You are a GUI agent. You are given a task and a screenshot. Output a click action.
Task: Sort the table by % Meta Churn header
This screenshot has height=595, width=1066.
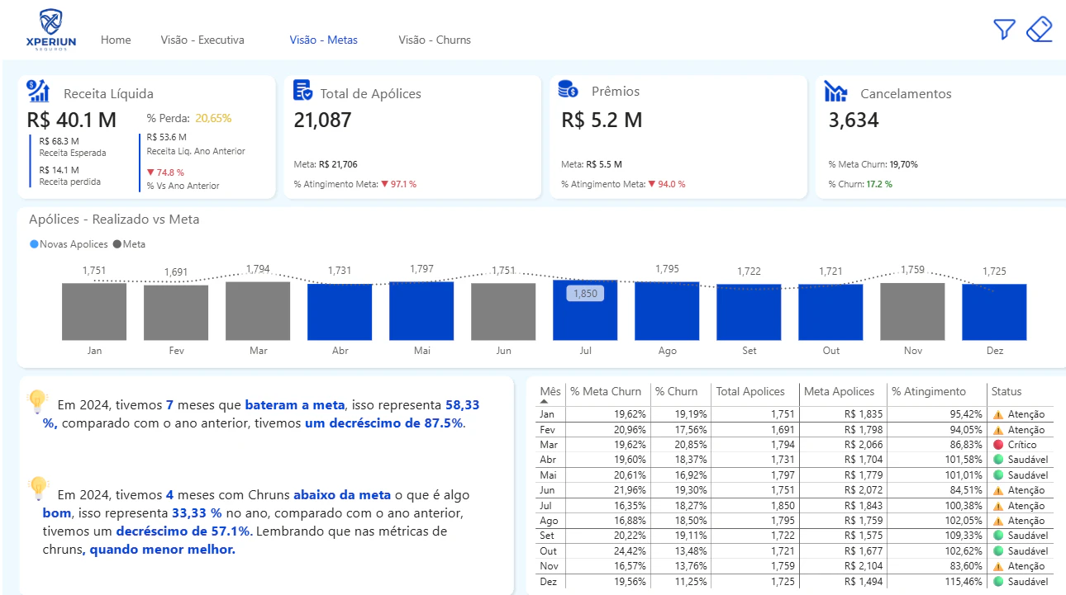606,391
